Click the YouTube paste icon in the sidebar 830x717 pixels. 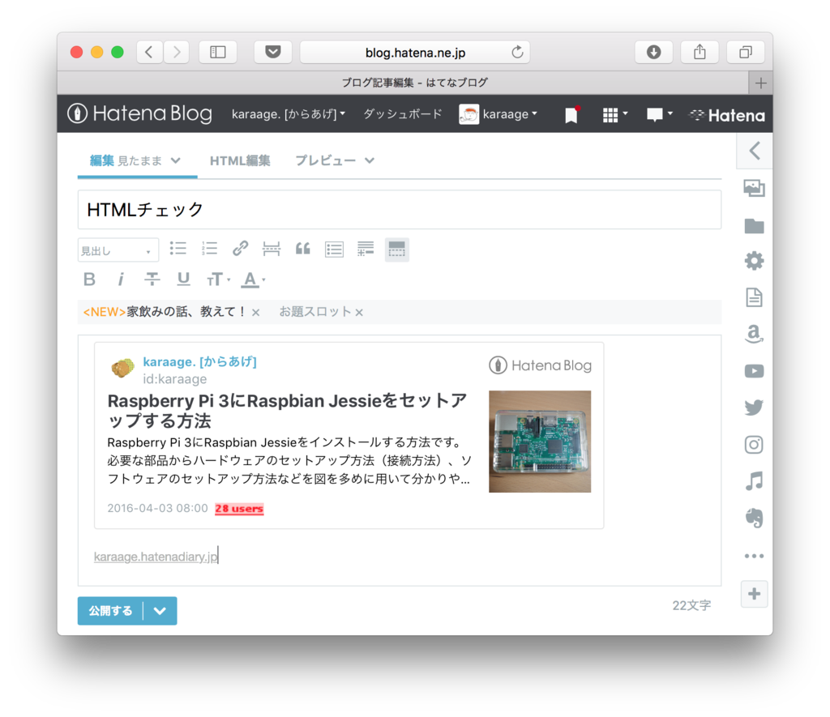click(754, 371)
